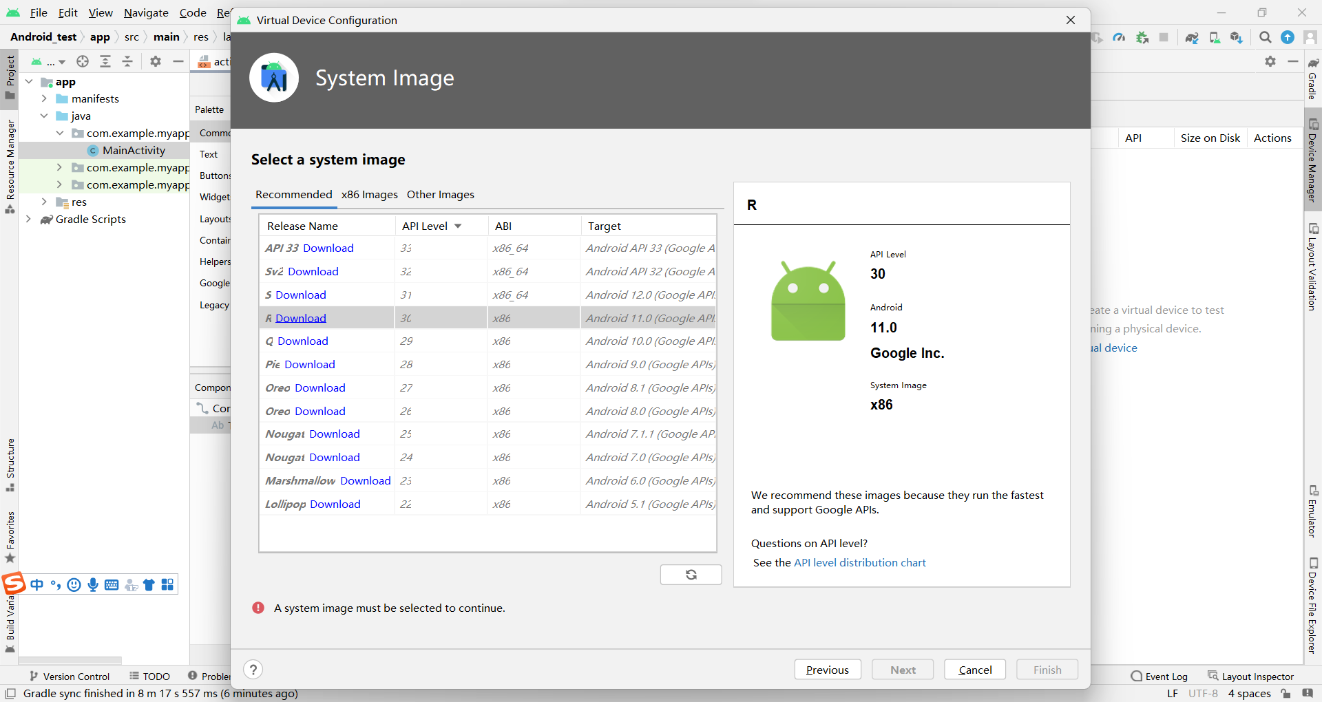Open Project tool window settings gear
1322x702 pixels.
pyautogui.click(x=156, y=61)
